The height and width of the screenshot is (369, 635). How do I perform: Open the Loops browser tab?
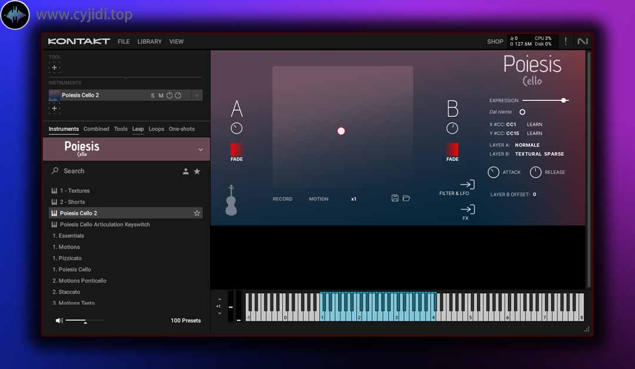(156, 129)
